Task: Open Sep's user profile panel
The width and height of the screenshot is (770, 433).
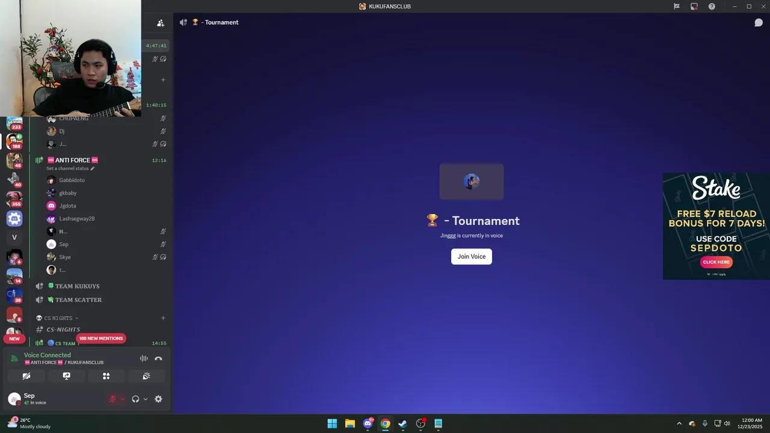Action: click(x=36, y=399)
